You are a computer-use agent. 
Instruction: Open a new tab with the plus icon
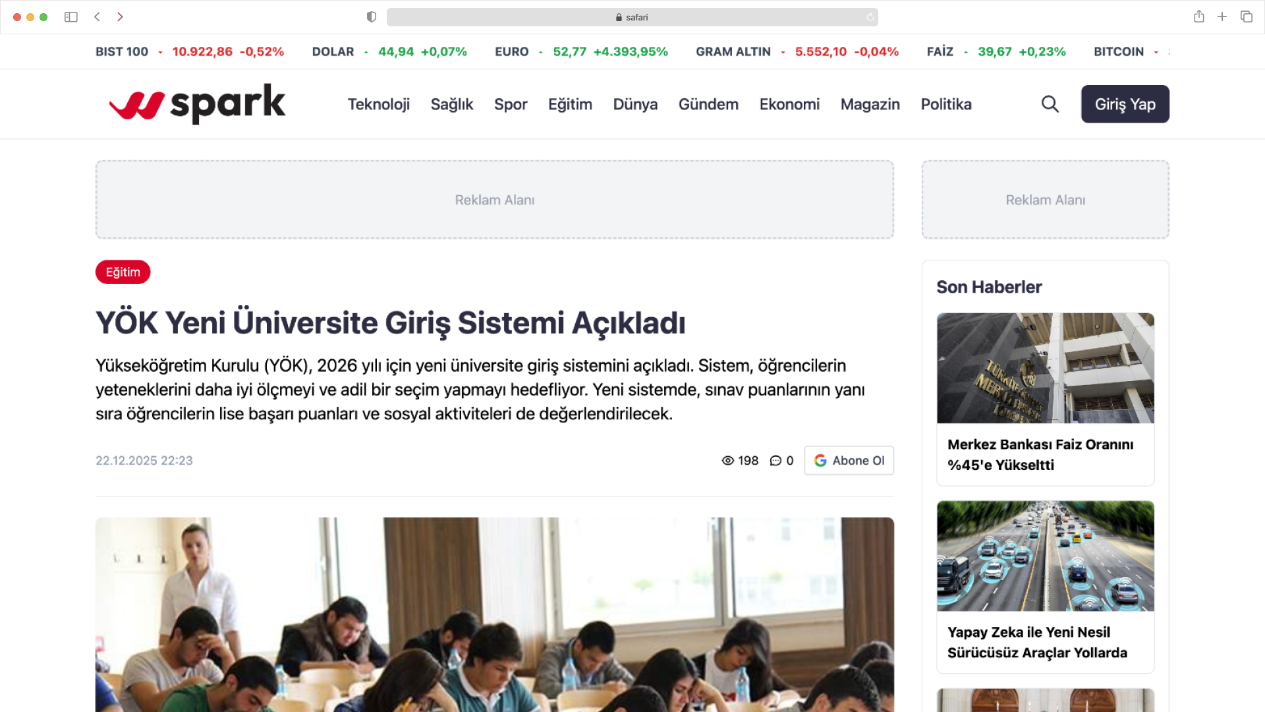pos(1222,16)
